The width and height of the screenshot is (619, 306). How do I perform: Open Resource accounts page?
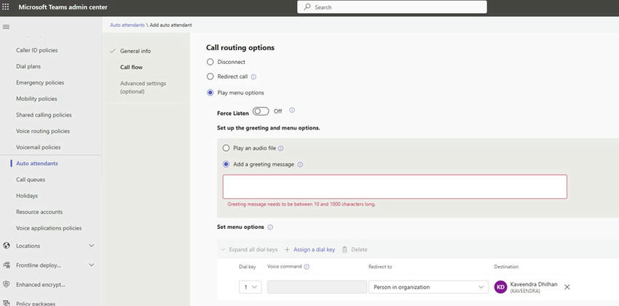click(39, 212)
